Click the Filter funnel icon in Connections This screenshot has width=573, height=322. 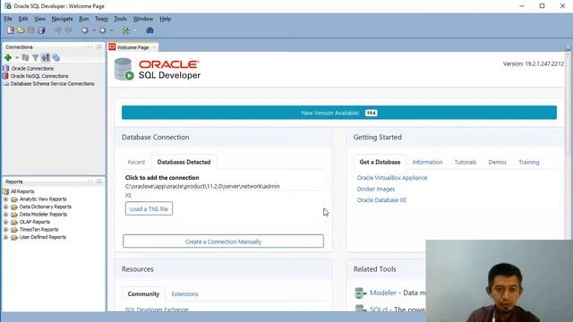[36, 57]
